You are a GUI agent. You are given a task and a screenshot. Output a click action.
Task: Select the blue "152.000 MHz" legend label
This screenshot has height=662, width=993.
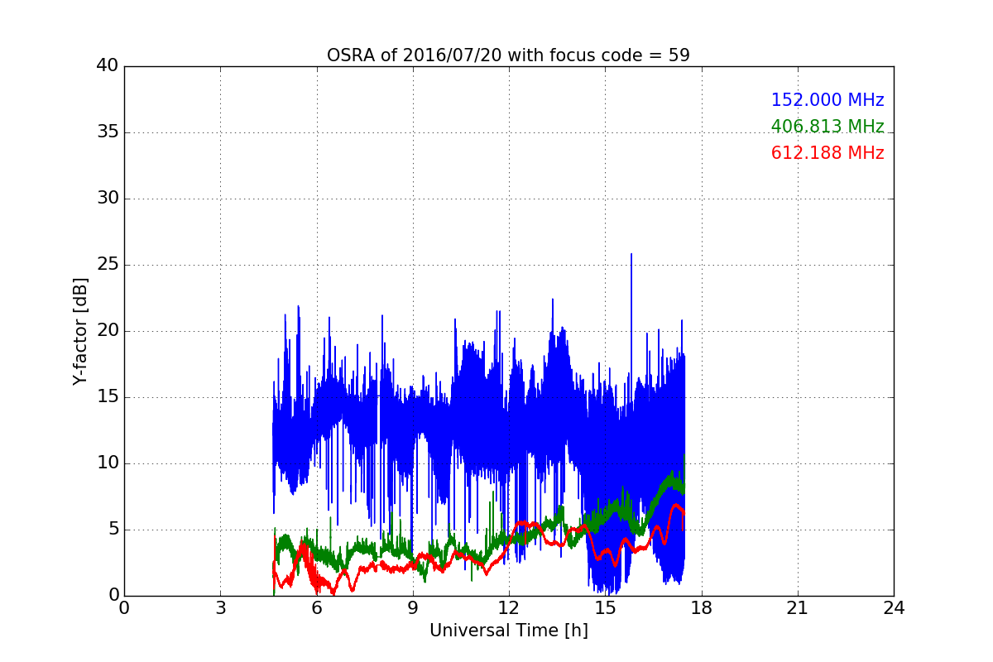(827, 100)
